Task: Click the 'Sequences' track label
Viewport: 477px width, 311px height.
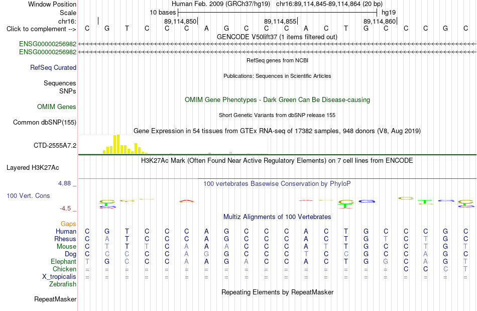Action: pyautogui.click(x=60, y=83)
